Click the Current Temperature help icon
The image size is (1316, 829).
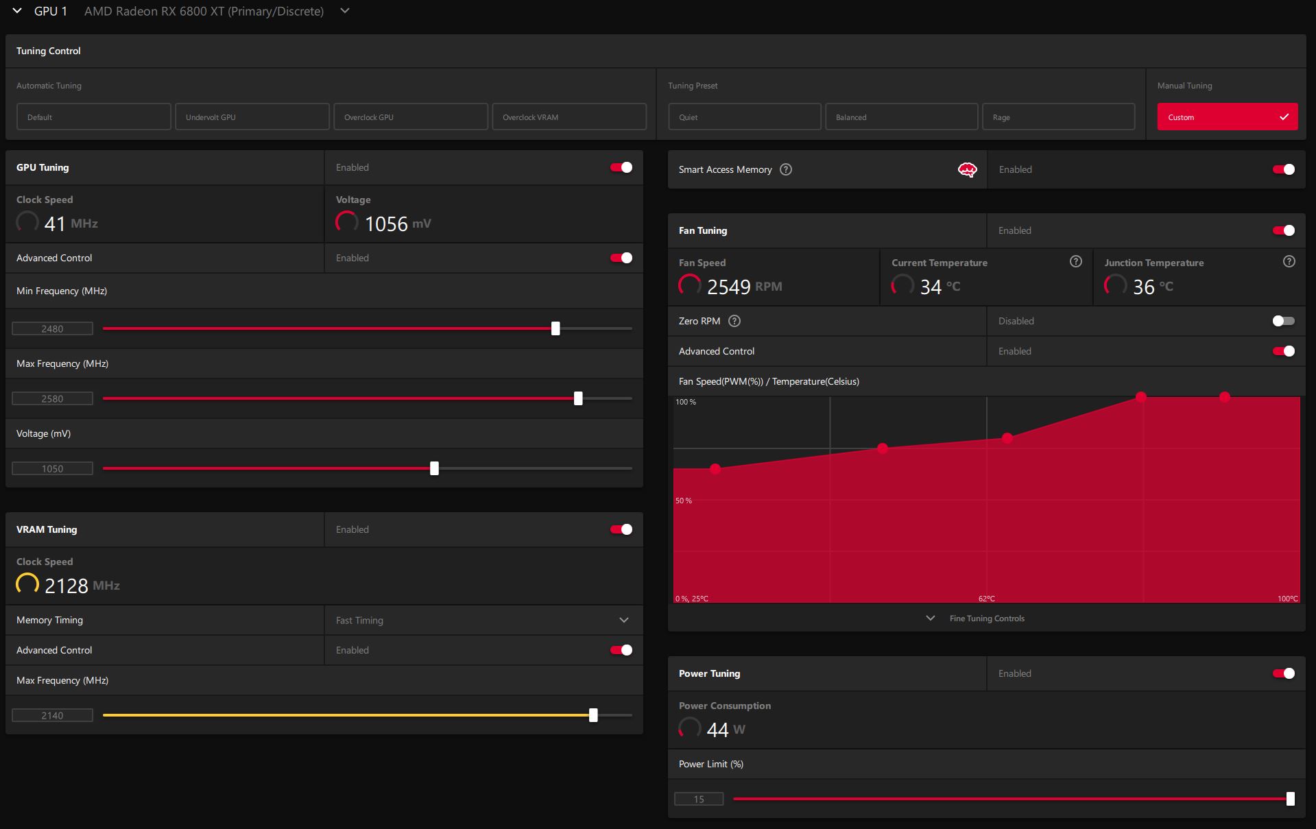click(x=1075, y=261)
